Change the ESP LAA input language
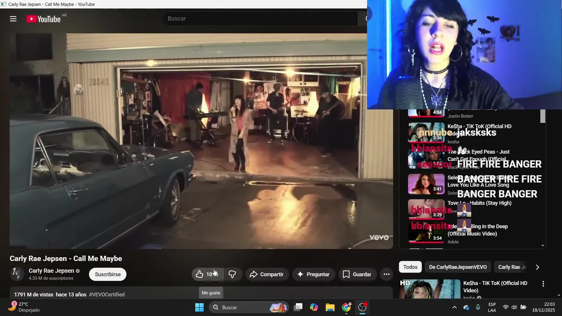 click(x=492, y=307)
